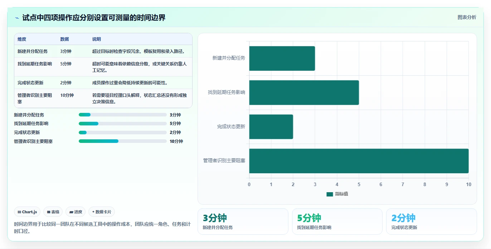Click the x-axis tick label 5
Viewport: 491px width, 249px height.
pos(359,184)
